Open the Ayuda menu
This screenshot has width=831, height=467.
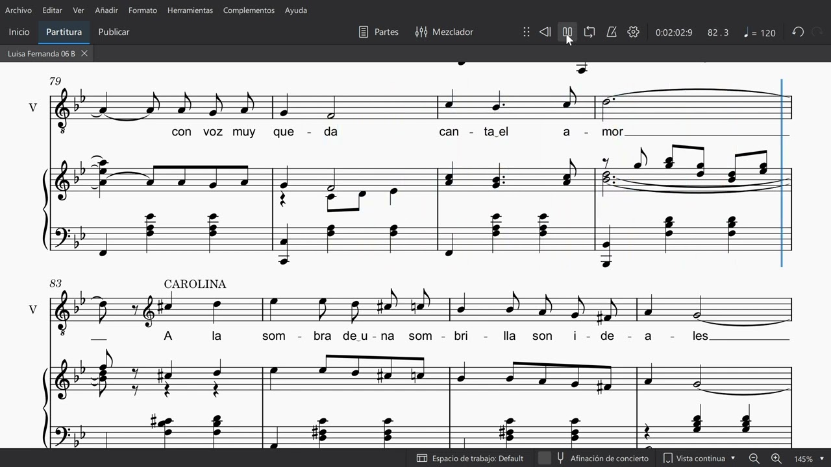[296, 10]
